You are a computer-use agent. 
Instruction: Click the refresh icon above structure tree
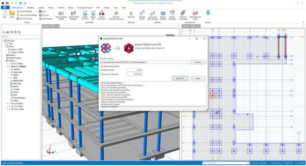4,32
